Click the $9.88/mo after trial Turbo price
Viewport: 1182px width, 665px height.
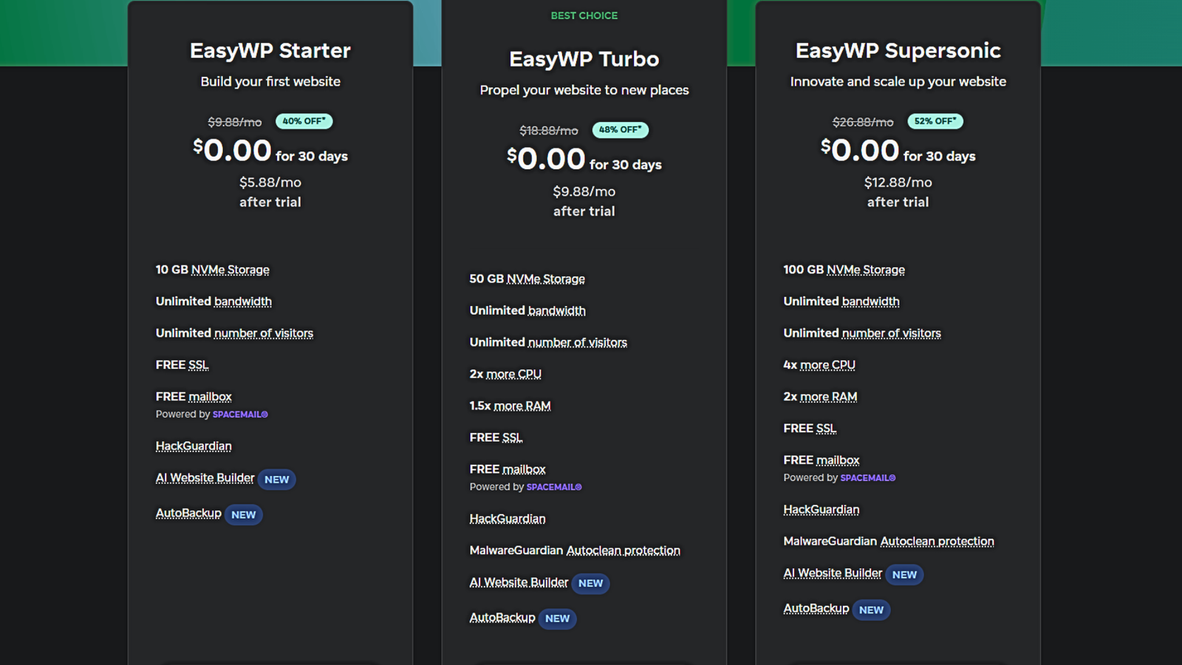pyautogui.click(x=584, y=191)
